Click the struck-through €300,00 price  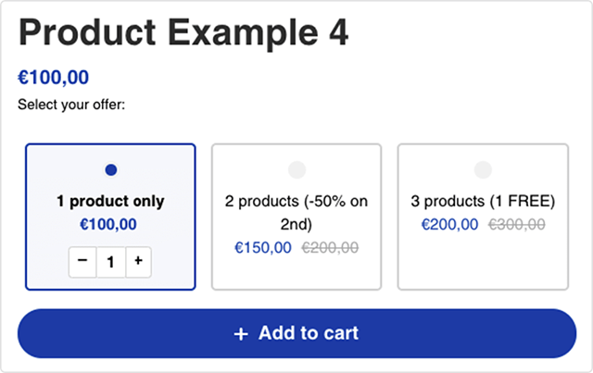(x=517, y=225)
